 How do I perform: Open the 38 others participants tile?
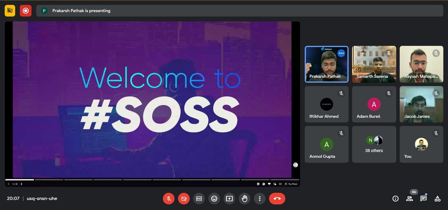374,144
